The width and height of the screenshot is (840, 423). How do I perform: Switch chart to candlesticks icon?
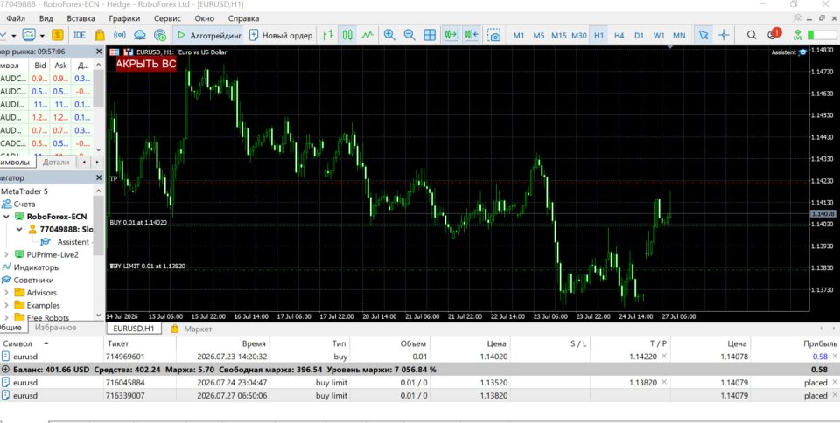click(x=347, y=35)
